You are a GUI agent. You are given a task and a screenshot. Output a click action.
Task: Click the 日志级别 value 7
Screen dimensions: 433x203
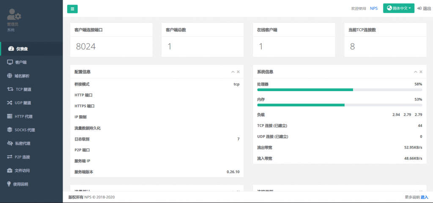[x=238, y=139]
